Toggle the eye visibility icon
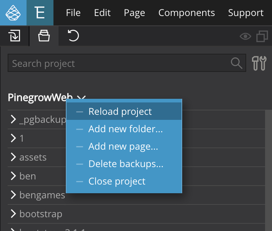The height and width of the screenshot is (231, 272). 245,36
